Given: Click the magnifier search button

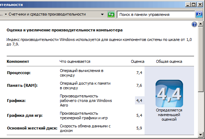Looking at the screenshot, I should click(199, 14).
